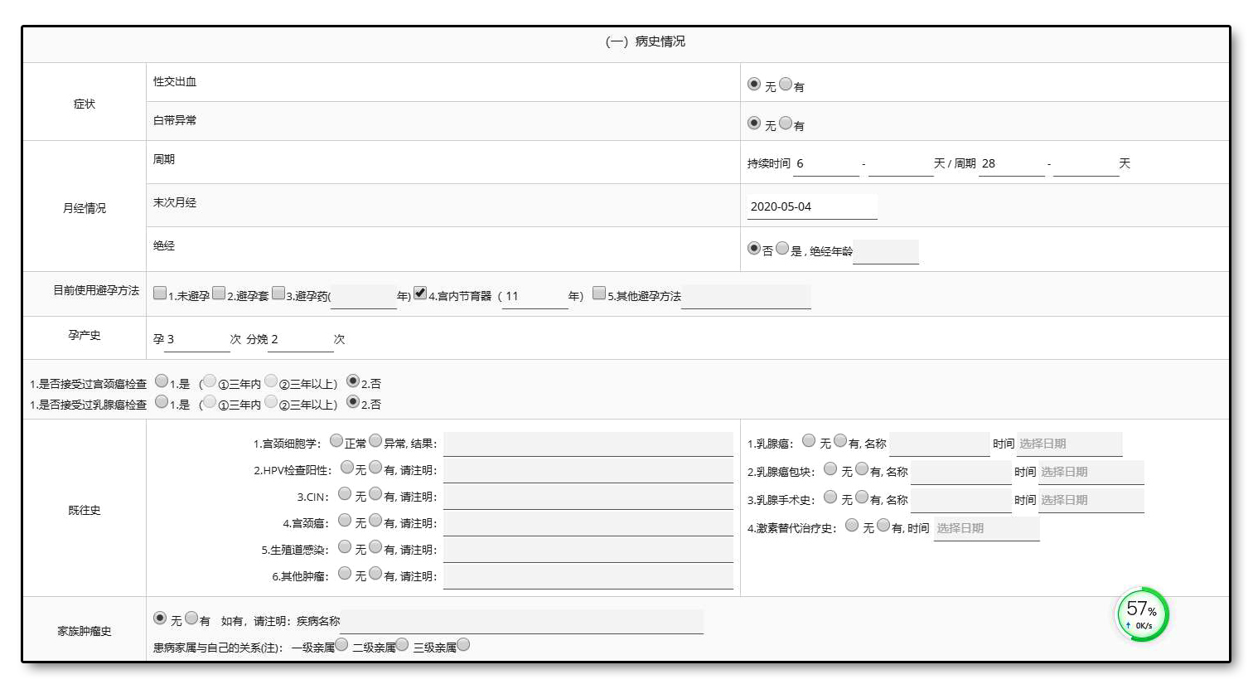
Task: Open 激素替代治疗史 时间 date picker
Action: click(x=986, y=528)
